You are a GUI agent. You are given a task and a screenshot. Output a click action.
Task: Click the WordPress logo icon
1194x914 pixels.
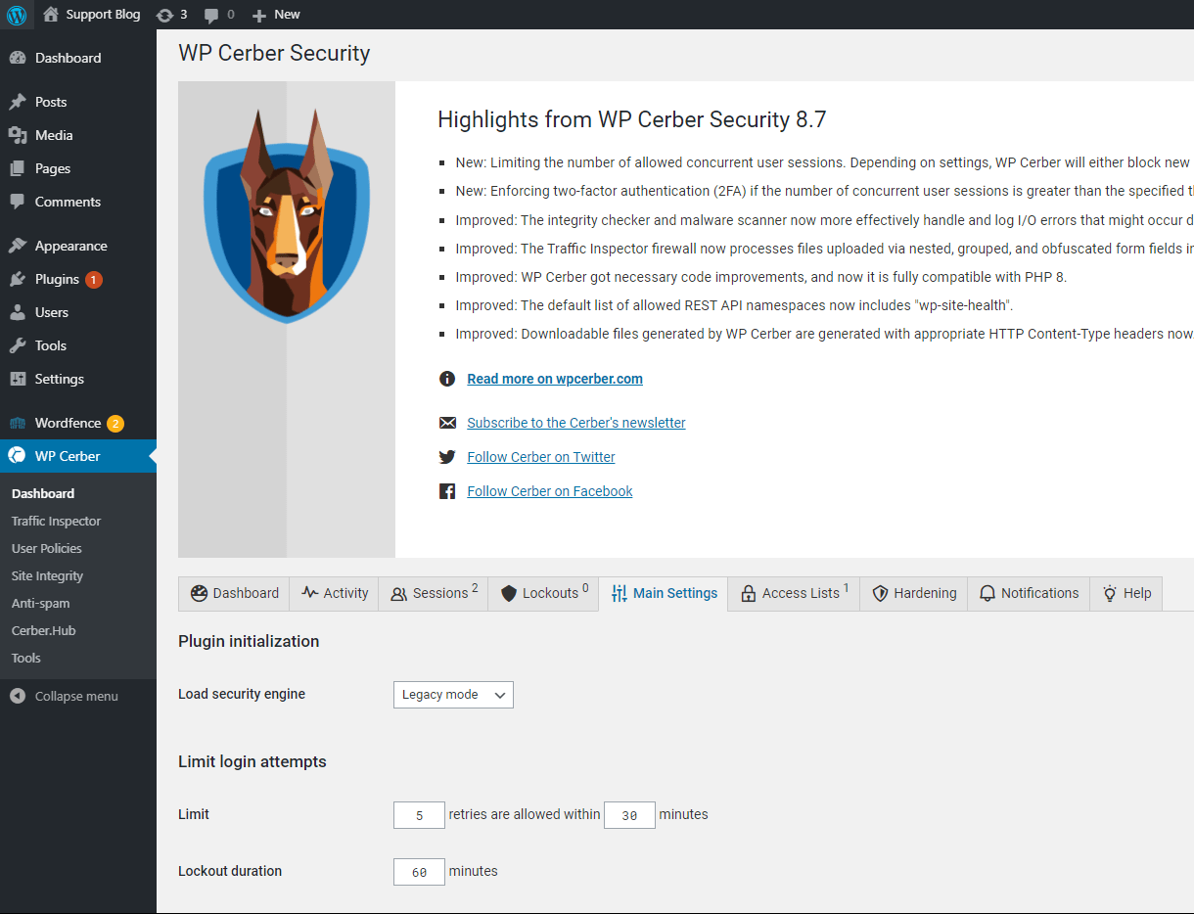tap(17, 15)
